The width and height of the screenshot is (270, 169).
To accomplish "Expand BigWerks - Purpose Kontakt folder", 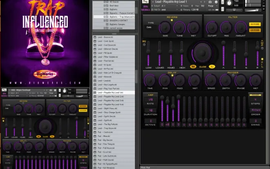I will pos(104,13).
